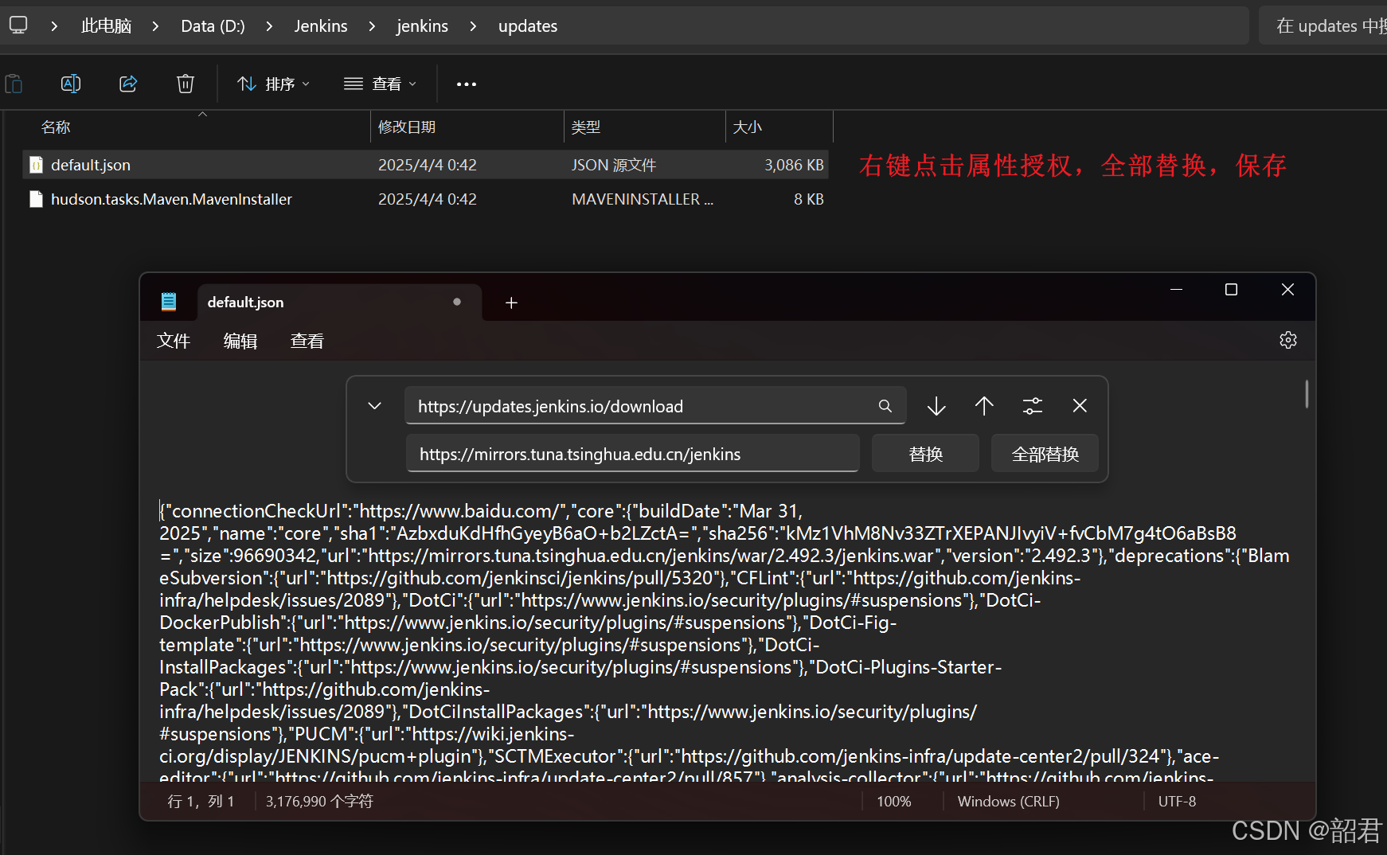Open Notepad 文件 menu
Image resolution: width=1387 pixels, height=855 pixels.
[174, 341]
